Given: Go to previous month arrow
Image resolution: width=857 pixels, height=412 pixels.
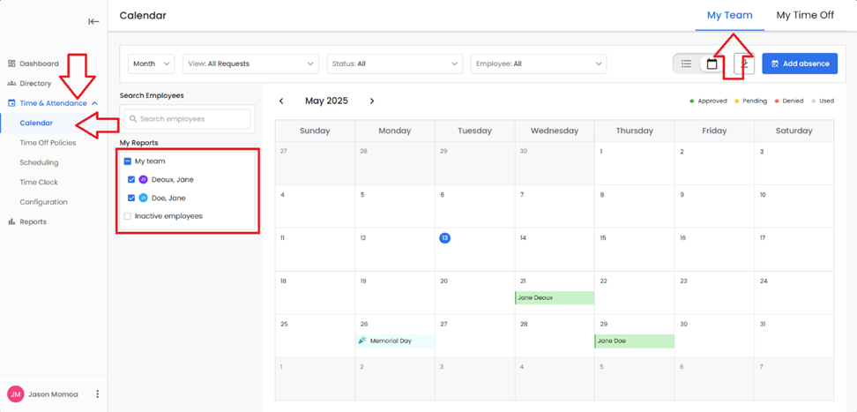Looking at the screenshot, I should pos(281,101).
